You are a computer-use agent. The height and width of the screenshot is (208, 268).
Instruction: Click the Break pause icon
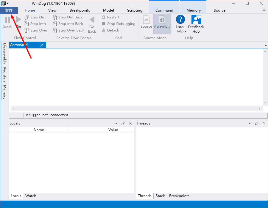tap(7, 20)
